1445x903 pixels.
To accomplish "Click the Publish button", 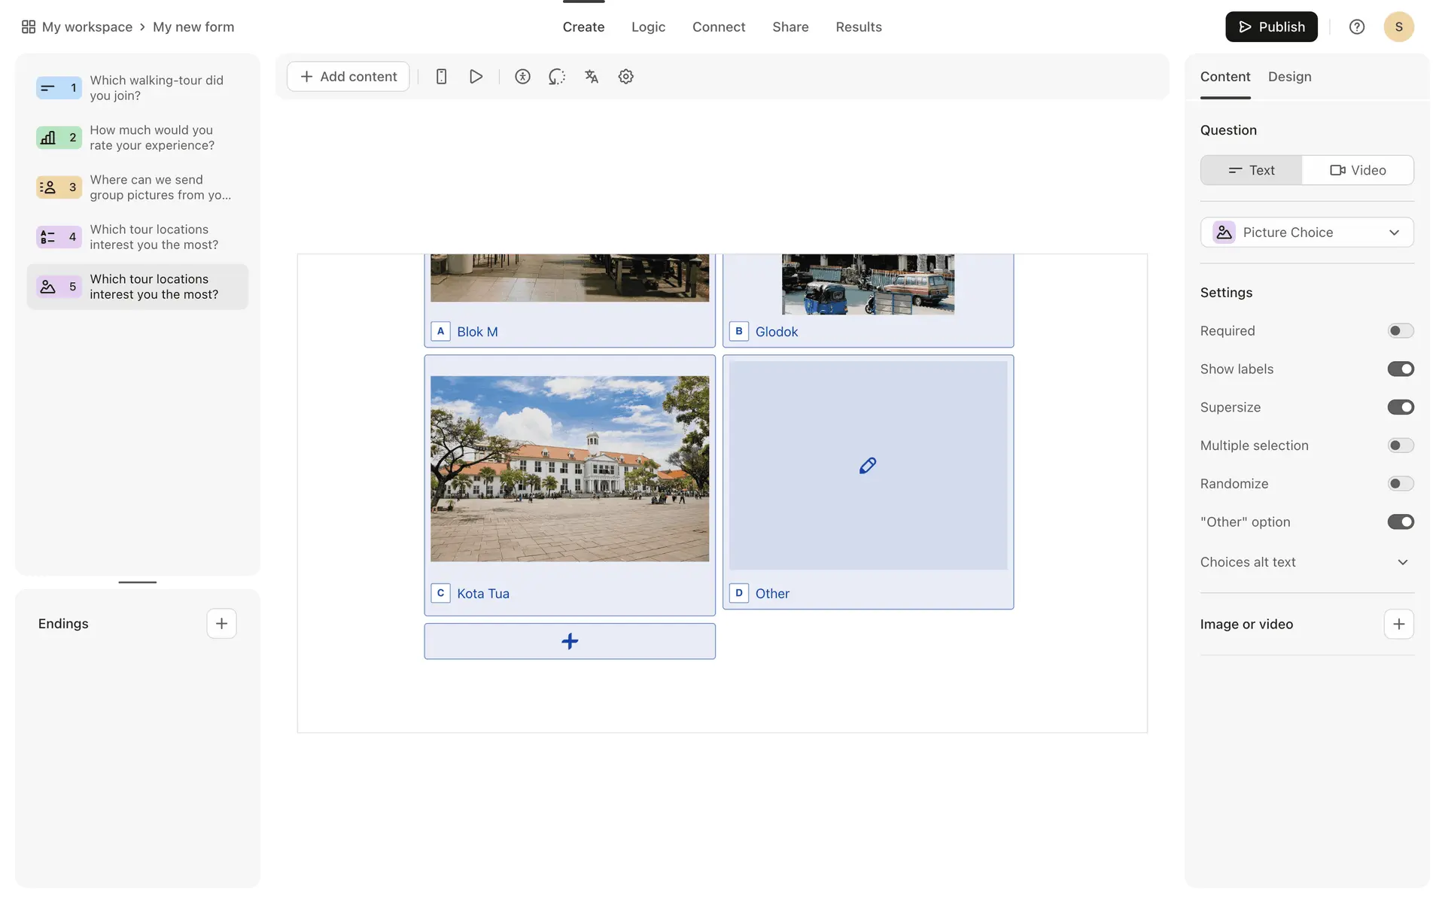I will (1270, 27).
